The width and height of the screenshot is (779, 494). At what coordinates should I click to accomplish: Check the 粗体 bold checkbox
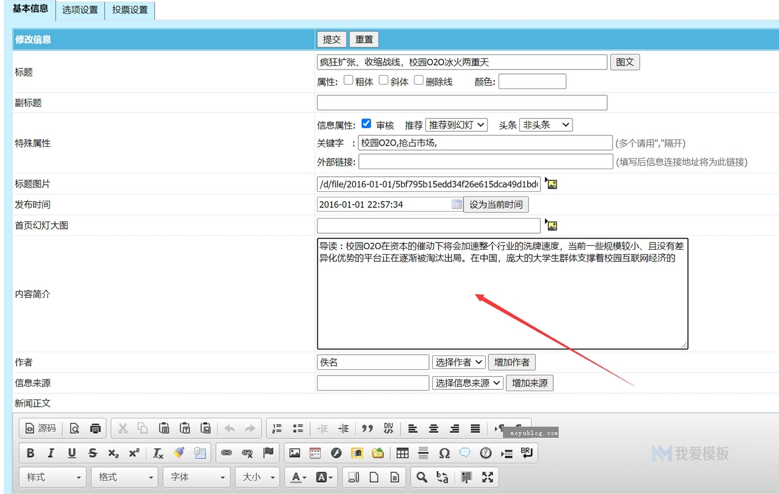[348, 80]
